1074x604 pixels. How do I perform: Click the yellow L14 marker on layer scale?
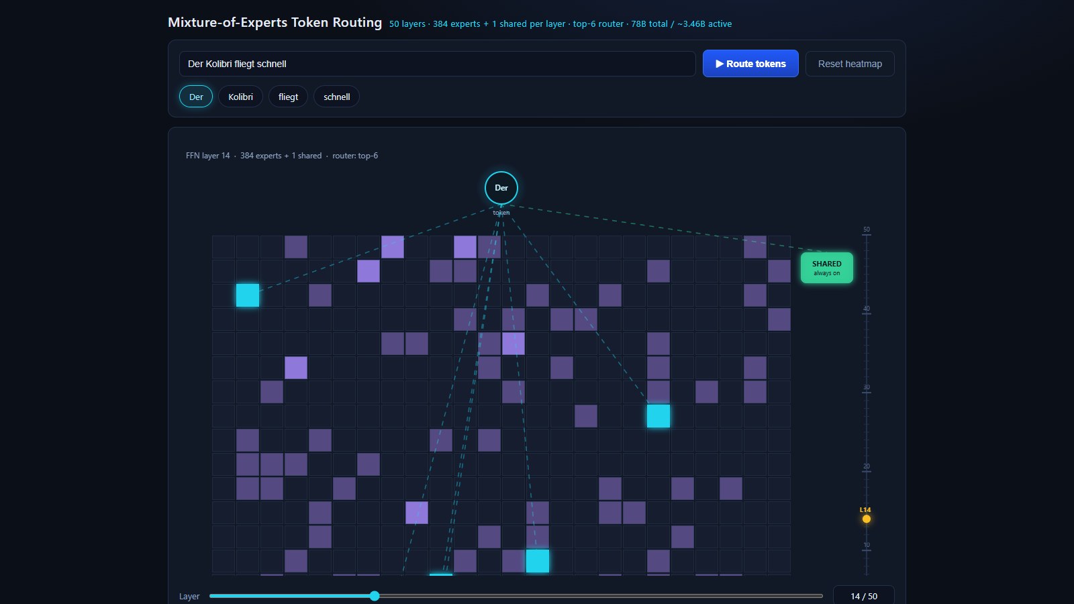[867, 519]
